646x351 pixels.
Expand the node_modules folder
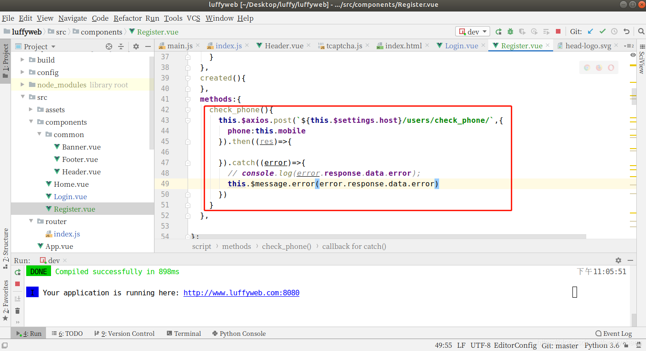coord(23,85)
